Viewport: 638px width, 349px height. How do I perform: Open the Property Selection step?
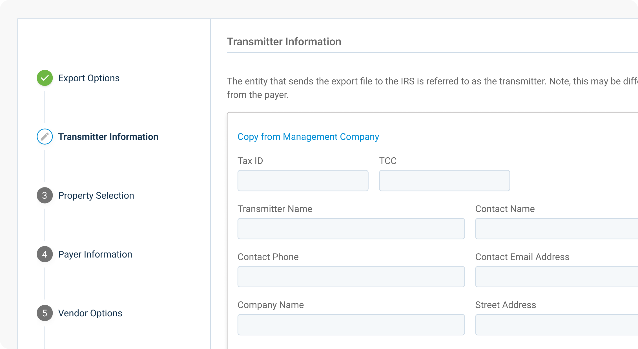click(x=96, y=196)
